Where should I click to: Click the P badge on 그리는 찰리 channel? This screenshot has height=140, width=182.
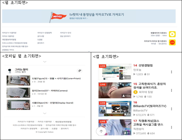tap(80, 71)
